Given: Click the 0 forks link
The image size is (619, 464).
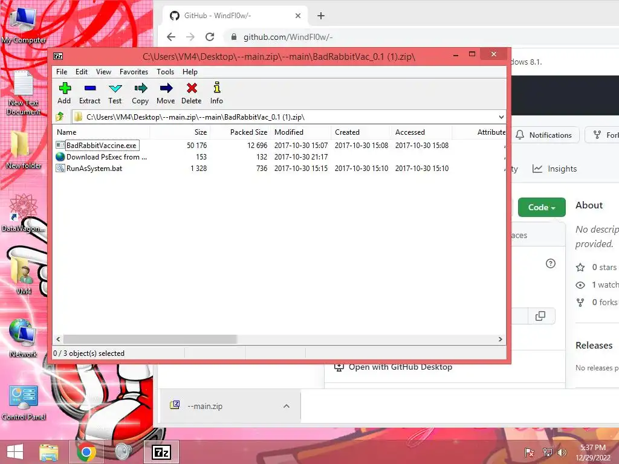Looking at the screenshot, I should (597, 302).
